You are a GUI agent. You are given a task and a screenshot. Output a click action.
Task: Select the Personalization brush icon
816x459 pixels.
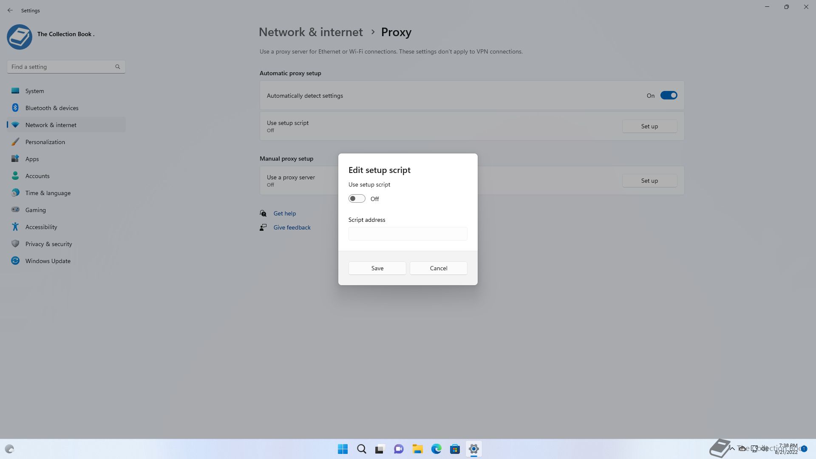click(15, 142)
